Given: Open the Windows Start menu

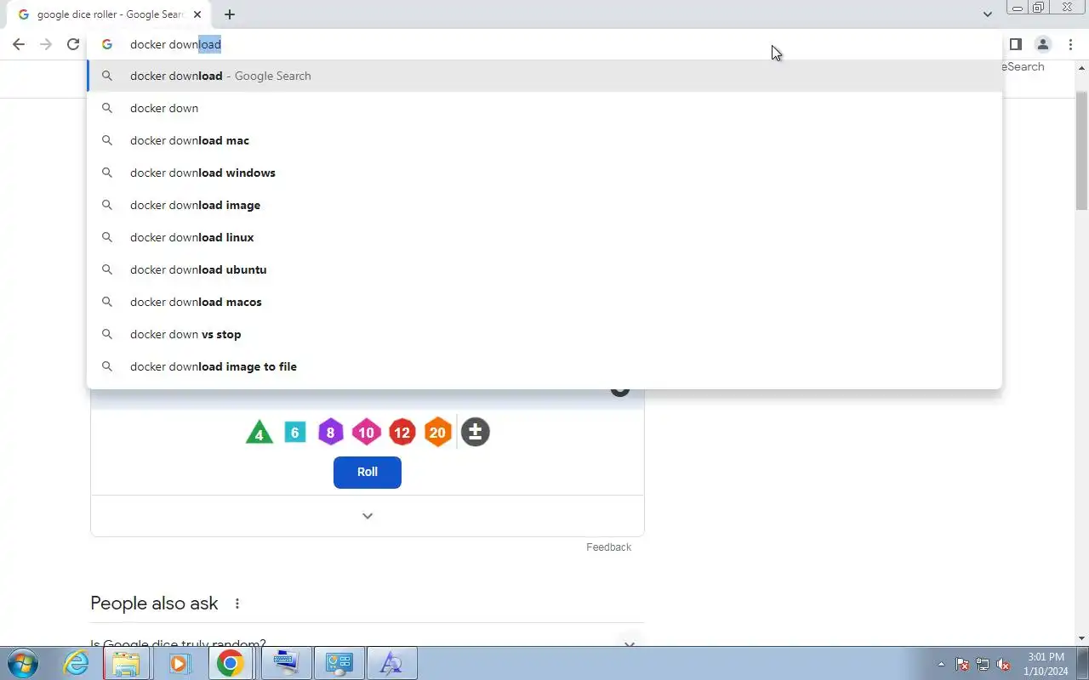Looking at the screenshot, I should (22, 663).
